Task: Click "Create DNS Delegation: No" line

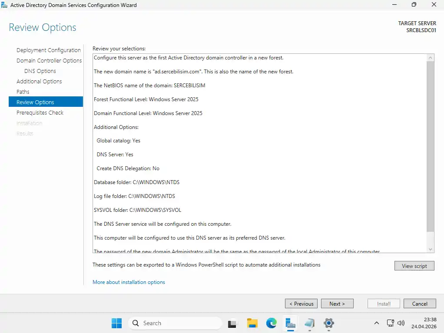Action: 128,168
